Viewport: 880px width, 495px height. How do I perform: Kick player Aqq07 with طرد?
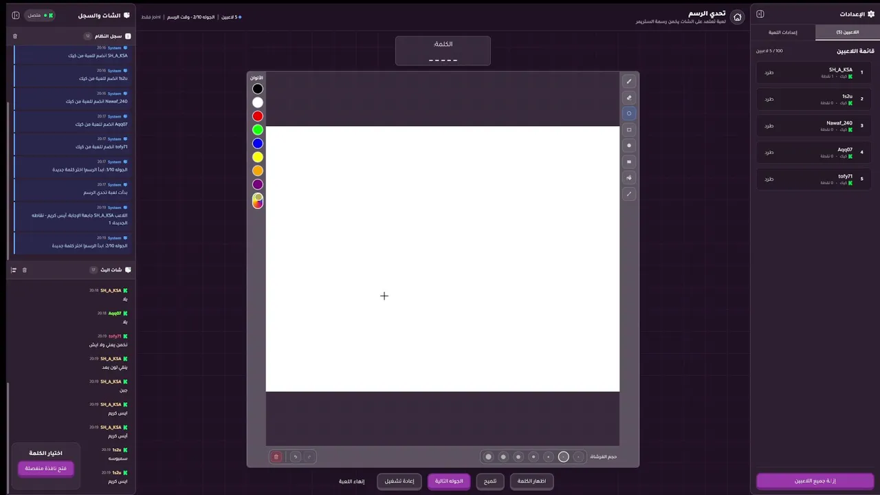coord(769,152)
